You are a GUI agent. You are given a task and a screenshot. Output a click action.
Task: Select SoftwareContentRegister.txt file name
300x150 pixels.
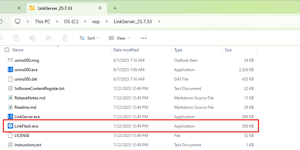click(x=39, y=89)
